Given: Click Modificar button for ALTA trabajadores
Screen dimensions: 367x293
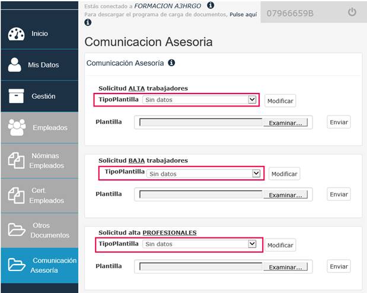Looking at the screenshot, I should (280, 101).
